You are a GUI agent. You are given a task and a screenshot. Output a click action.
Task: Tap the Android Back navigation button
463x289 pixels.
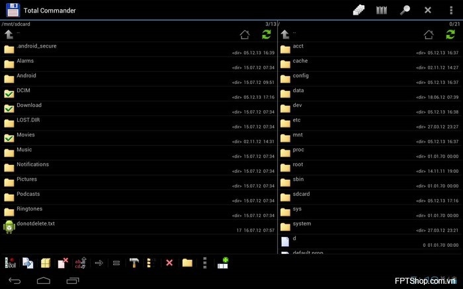click(x=15, y=280)
